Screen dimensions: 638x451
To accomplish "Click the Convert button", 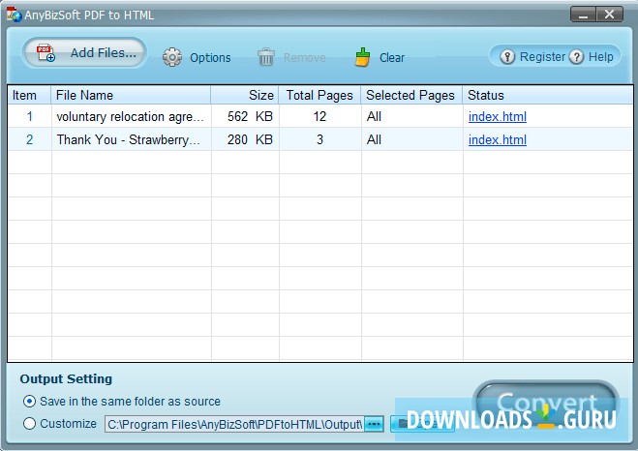I will click(x=546, y=403).
